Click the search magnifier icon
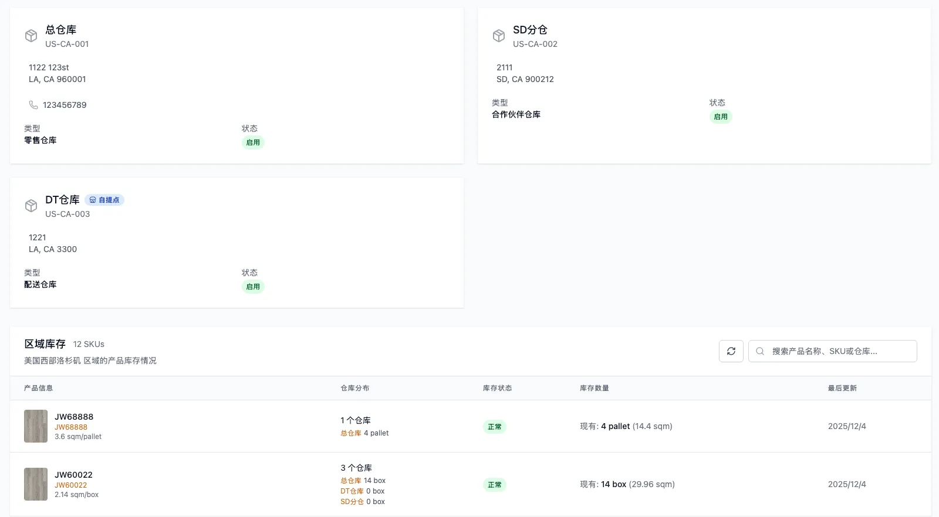Image resolution: width=939 pixels, height=517 pixels. tap(760, 351)
